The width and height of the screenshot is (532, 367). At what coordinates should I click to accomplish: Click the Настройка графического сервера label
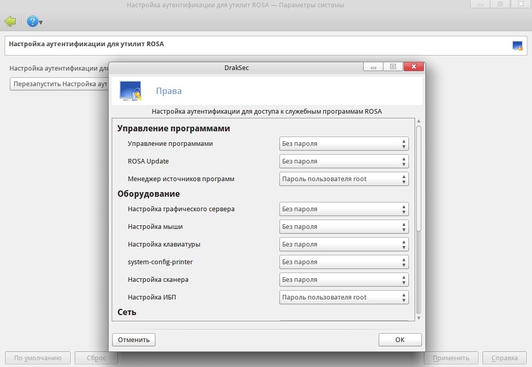(x=181, y=209)
